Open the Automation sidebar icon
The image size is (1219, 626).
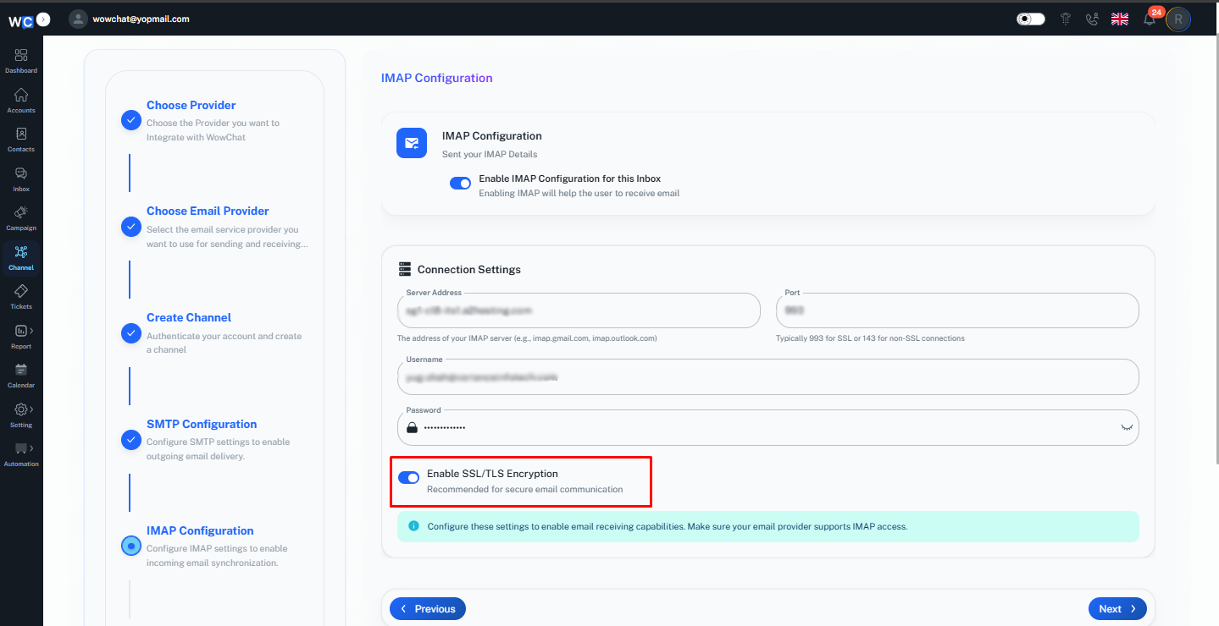(21, 454)
